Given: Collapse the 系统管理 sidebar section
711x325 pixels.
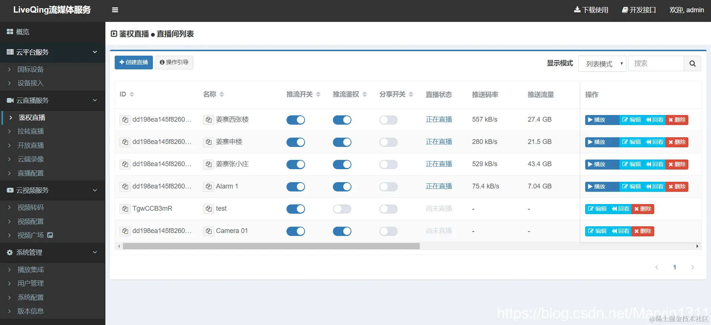Looking at the screenshot, I should pyautogui.click(x=53, y=253).
